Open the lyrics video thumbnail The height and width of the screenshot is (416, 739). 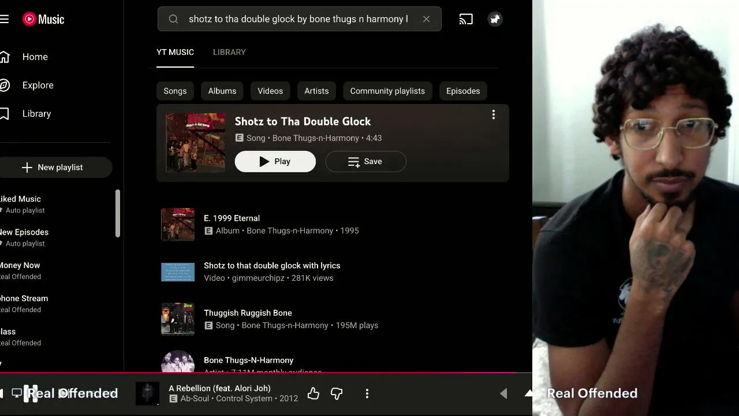(178, 272)
